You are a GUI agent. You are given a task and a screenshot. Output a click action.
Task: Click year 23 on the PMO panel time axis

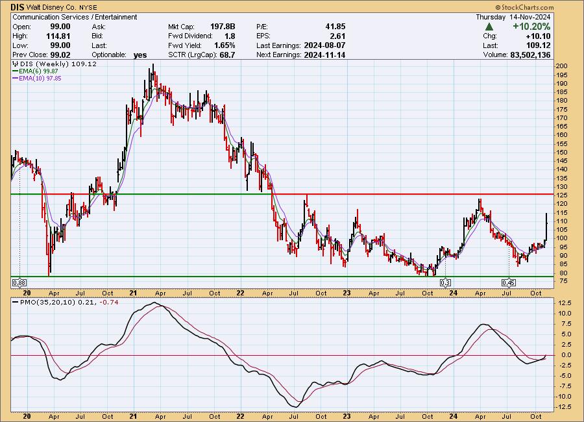click(347, 416)
